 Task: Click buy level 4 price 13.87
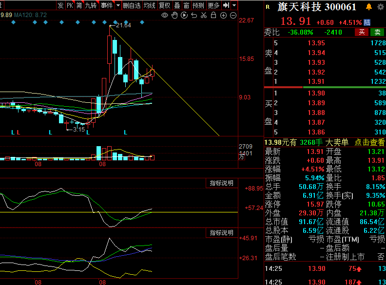coord(316,122)
